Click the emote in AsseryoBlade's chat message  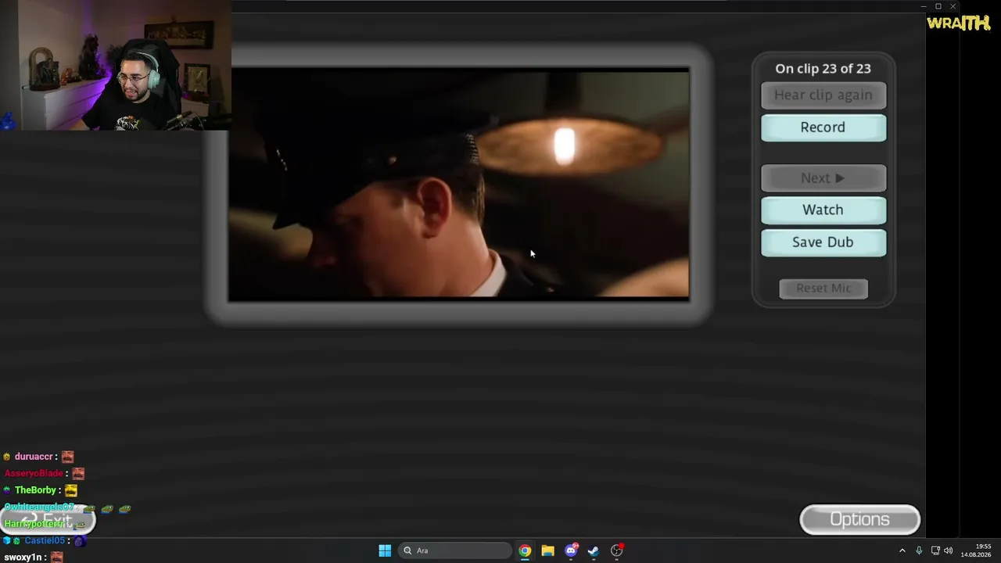tap(78, 473)
